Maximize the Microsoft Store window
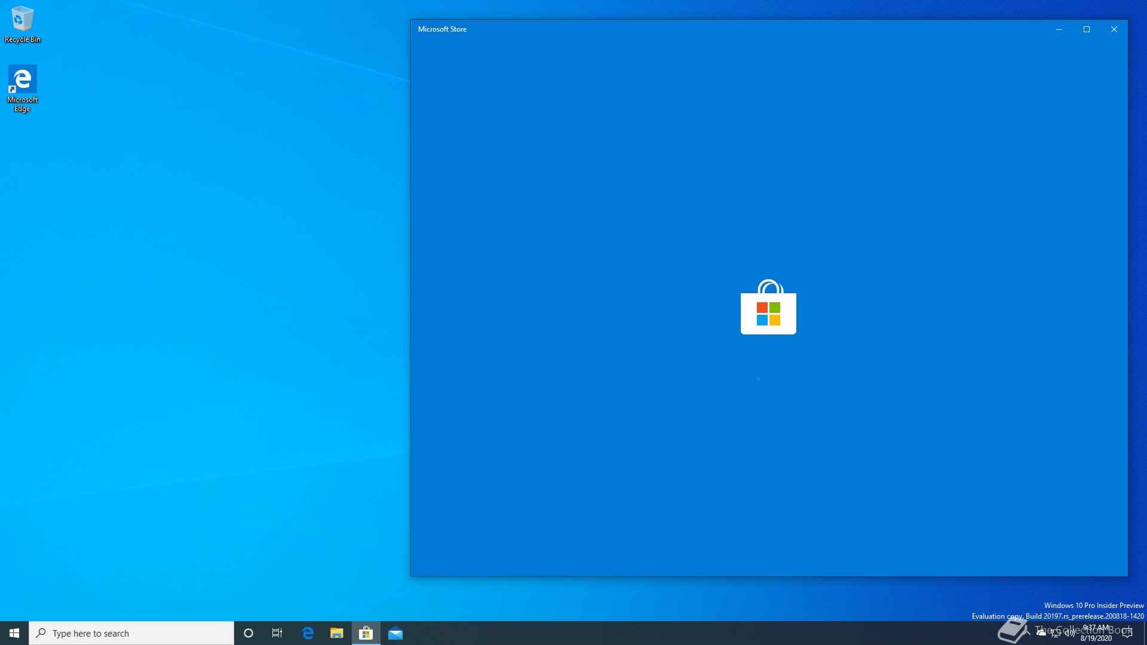 click(1087, 29)
